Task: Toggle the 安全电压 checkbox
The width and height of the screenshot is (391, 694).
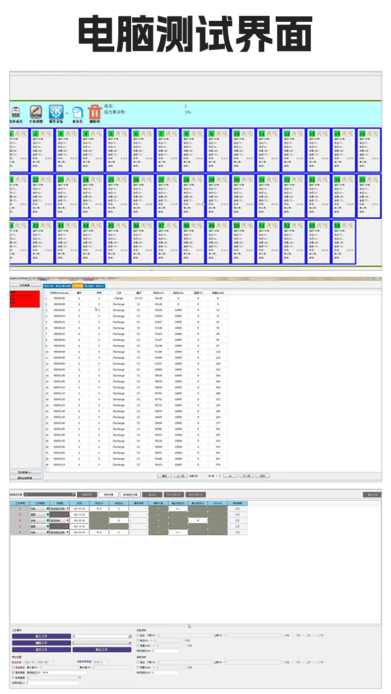Action: click(13, 668)
